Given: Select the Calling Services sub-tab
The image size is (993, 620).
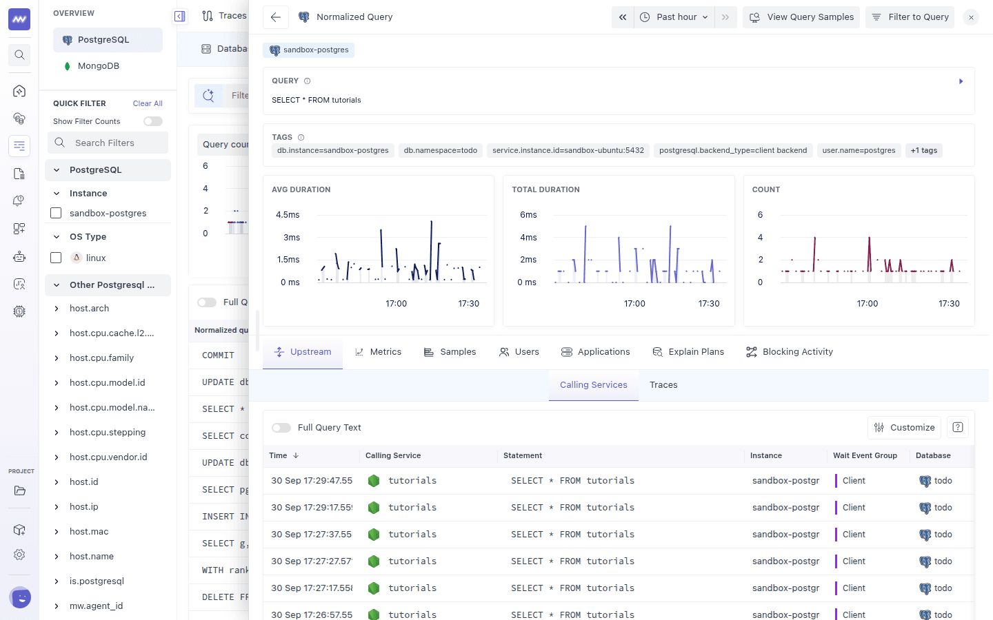Looking at the screenshot, I should click(594, 385).
